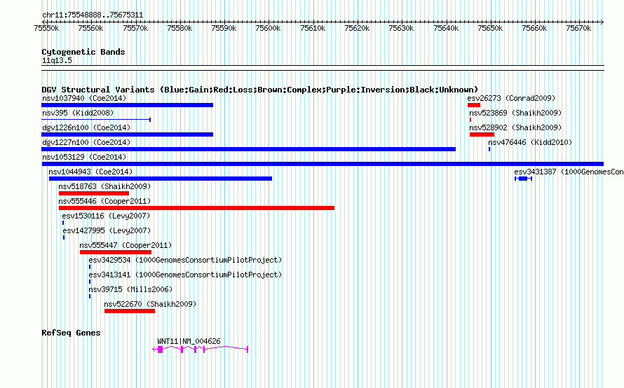
Task: Click the nsv476446 (Kidd2010) tiny blue marker
Action: coord(489,149)
